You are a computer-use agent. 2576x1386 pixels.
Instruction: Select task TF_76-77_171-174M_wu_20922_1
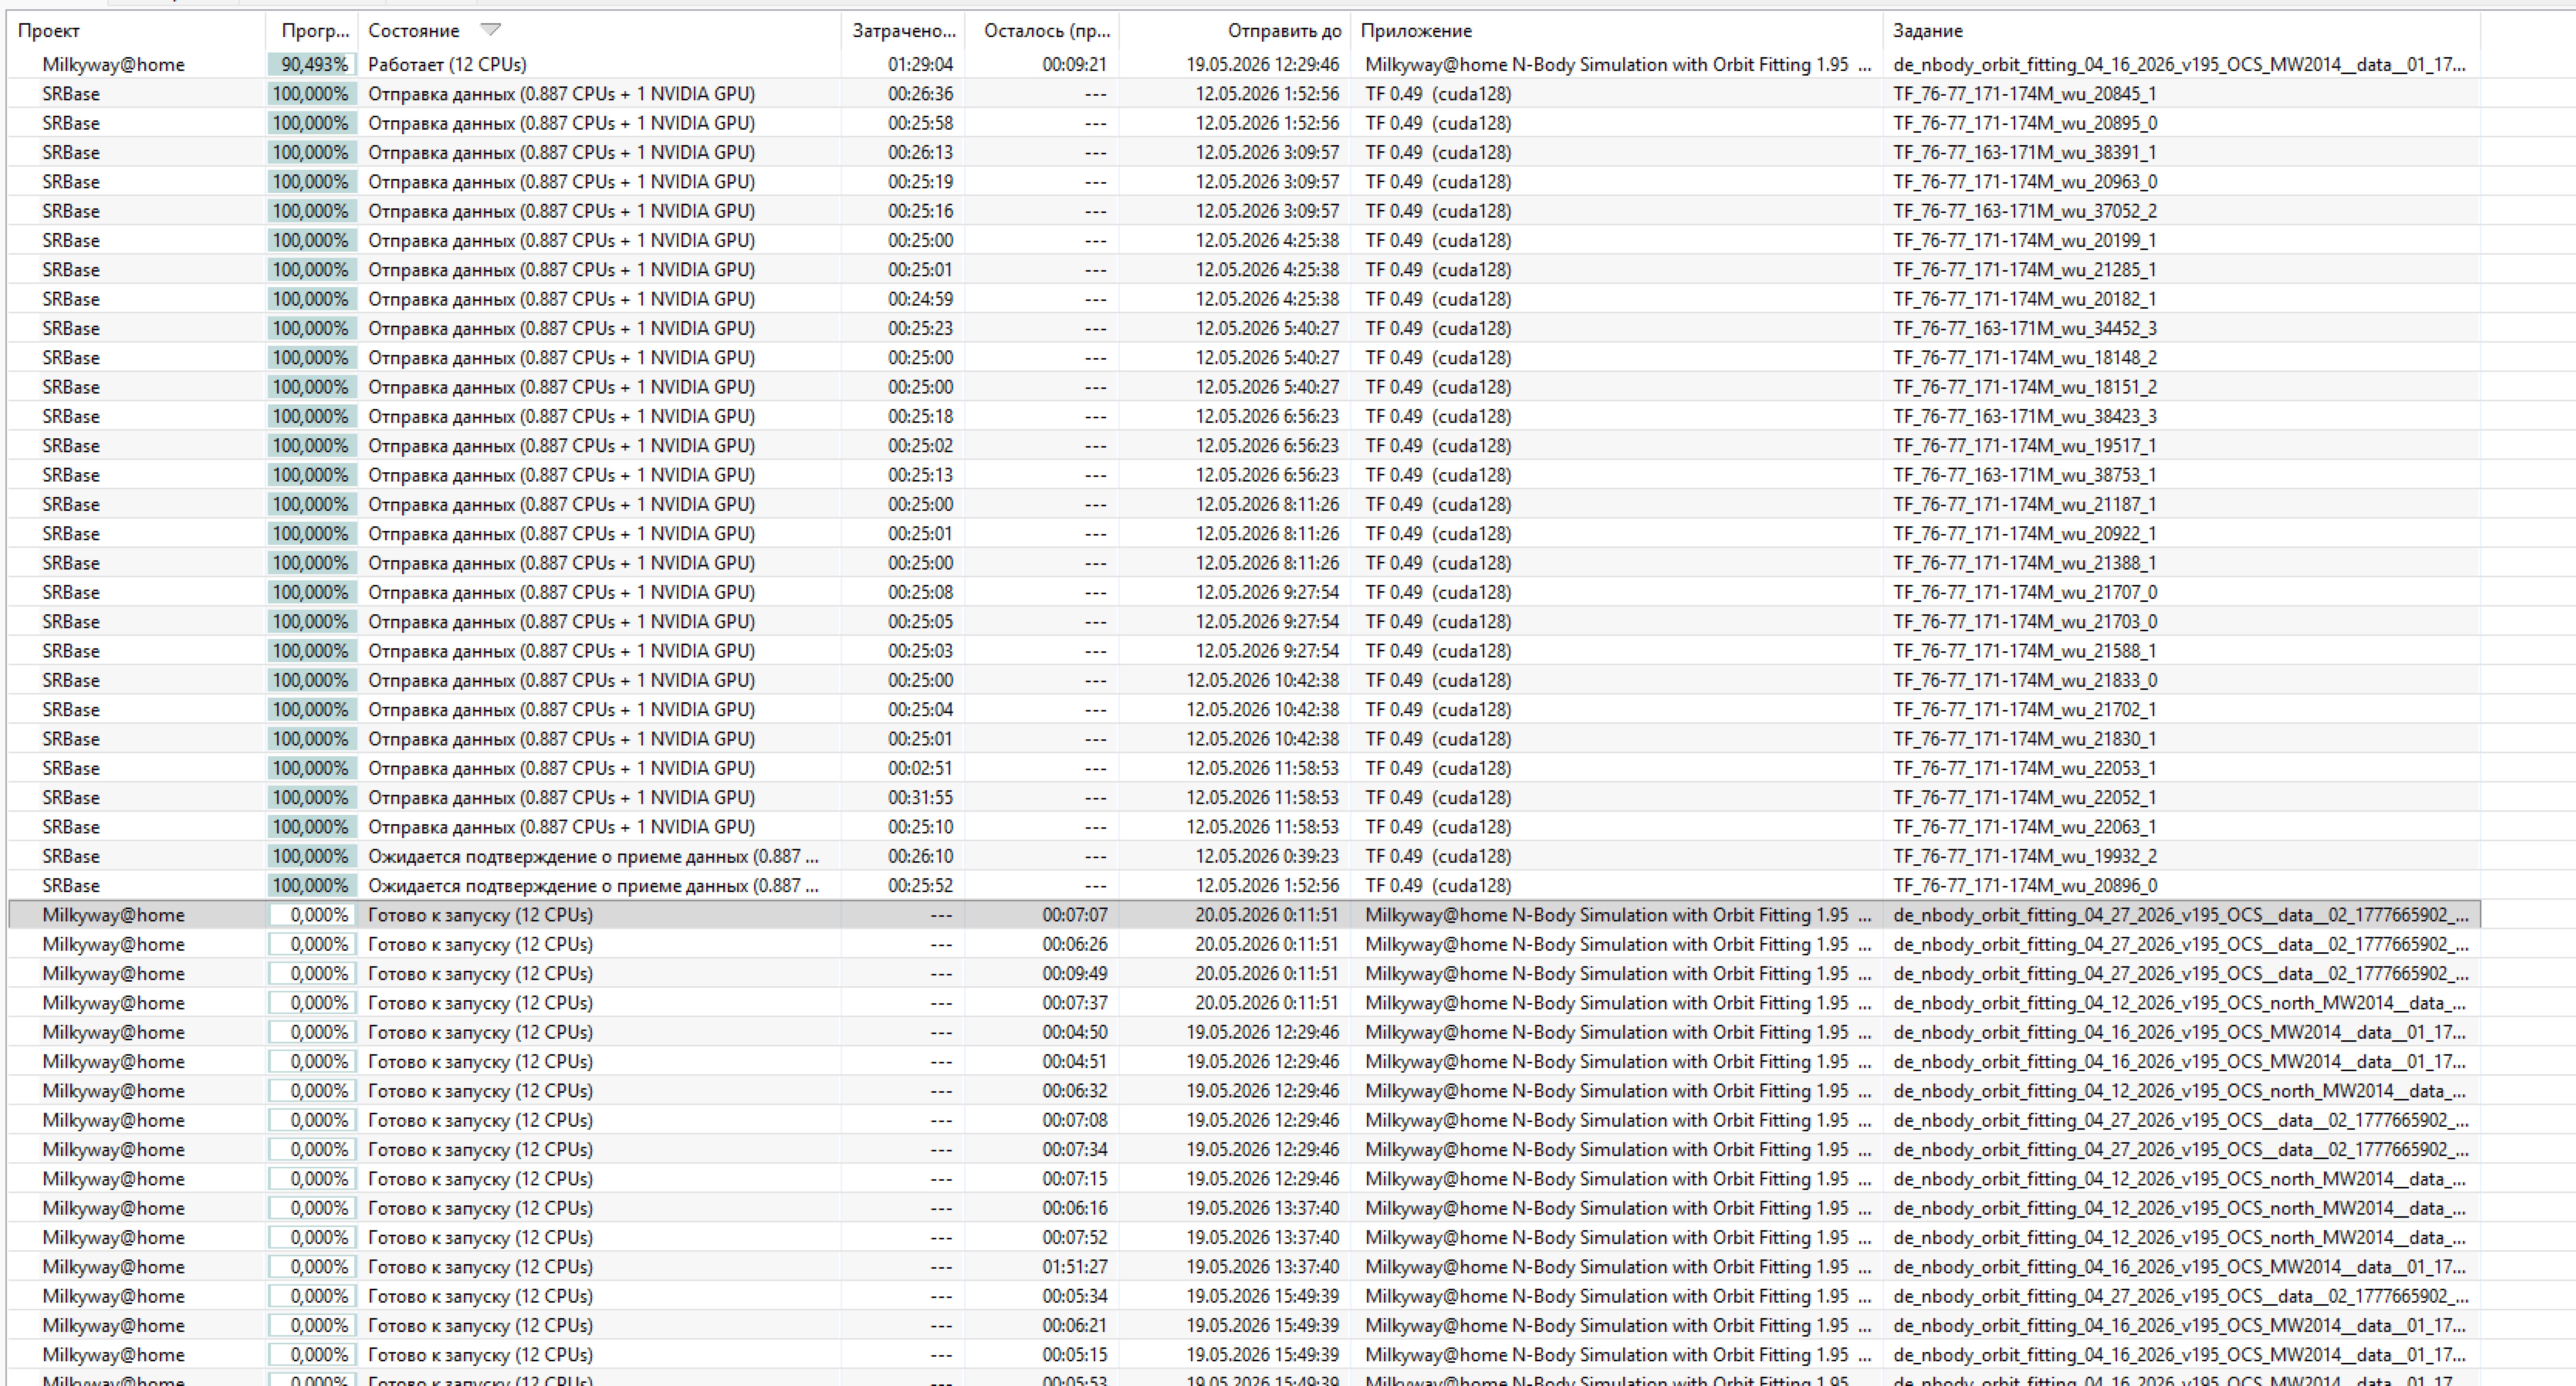2024,534
